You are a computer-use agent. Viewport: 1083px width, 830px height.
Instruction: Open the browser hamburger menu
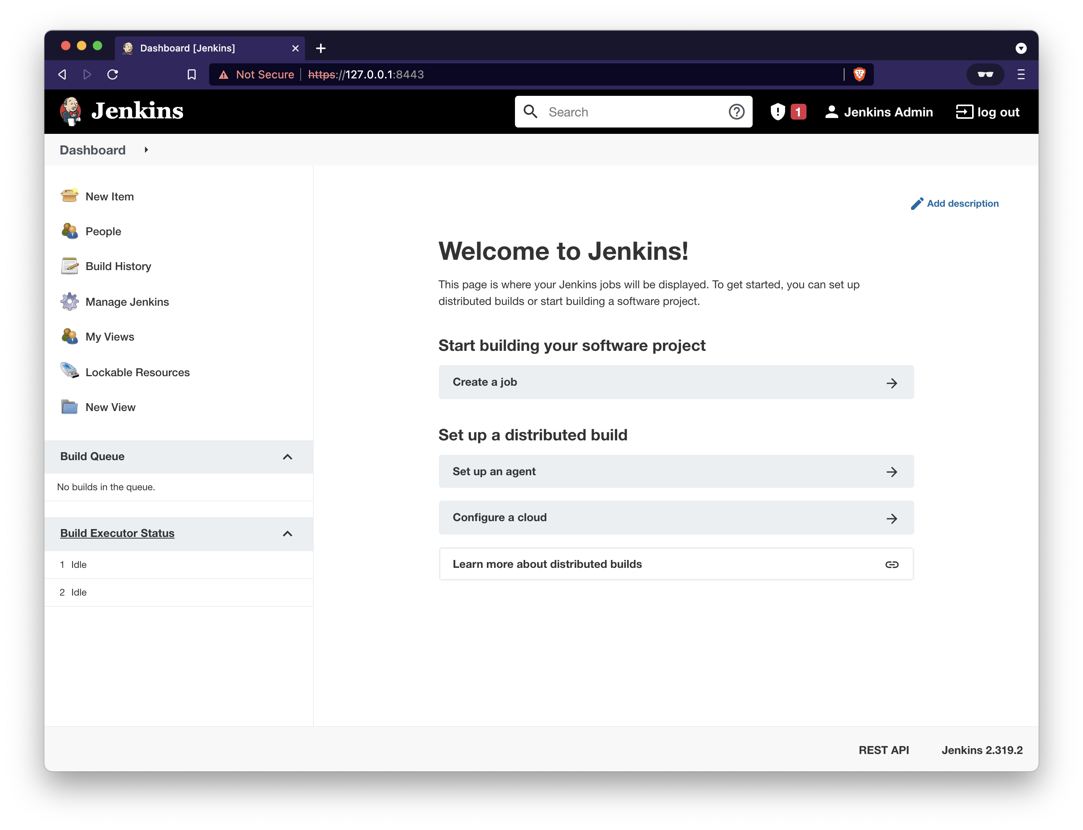[x=1021, y=74]
